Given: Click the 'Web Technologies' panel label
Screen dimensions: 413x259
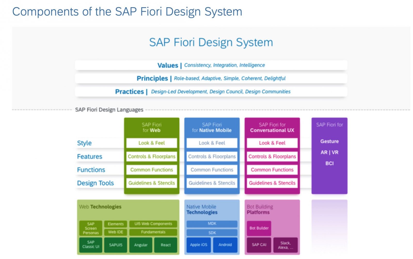Looking at the screenshot, I should [100, 207].
